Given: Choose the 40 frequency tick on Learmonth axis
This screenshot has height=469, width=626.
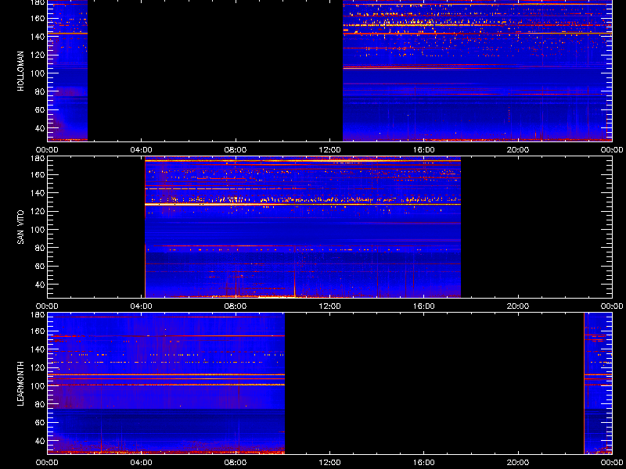Looking at the screenshot, I should (40, 441).
